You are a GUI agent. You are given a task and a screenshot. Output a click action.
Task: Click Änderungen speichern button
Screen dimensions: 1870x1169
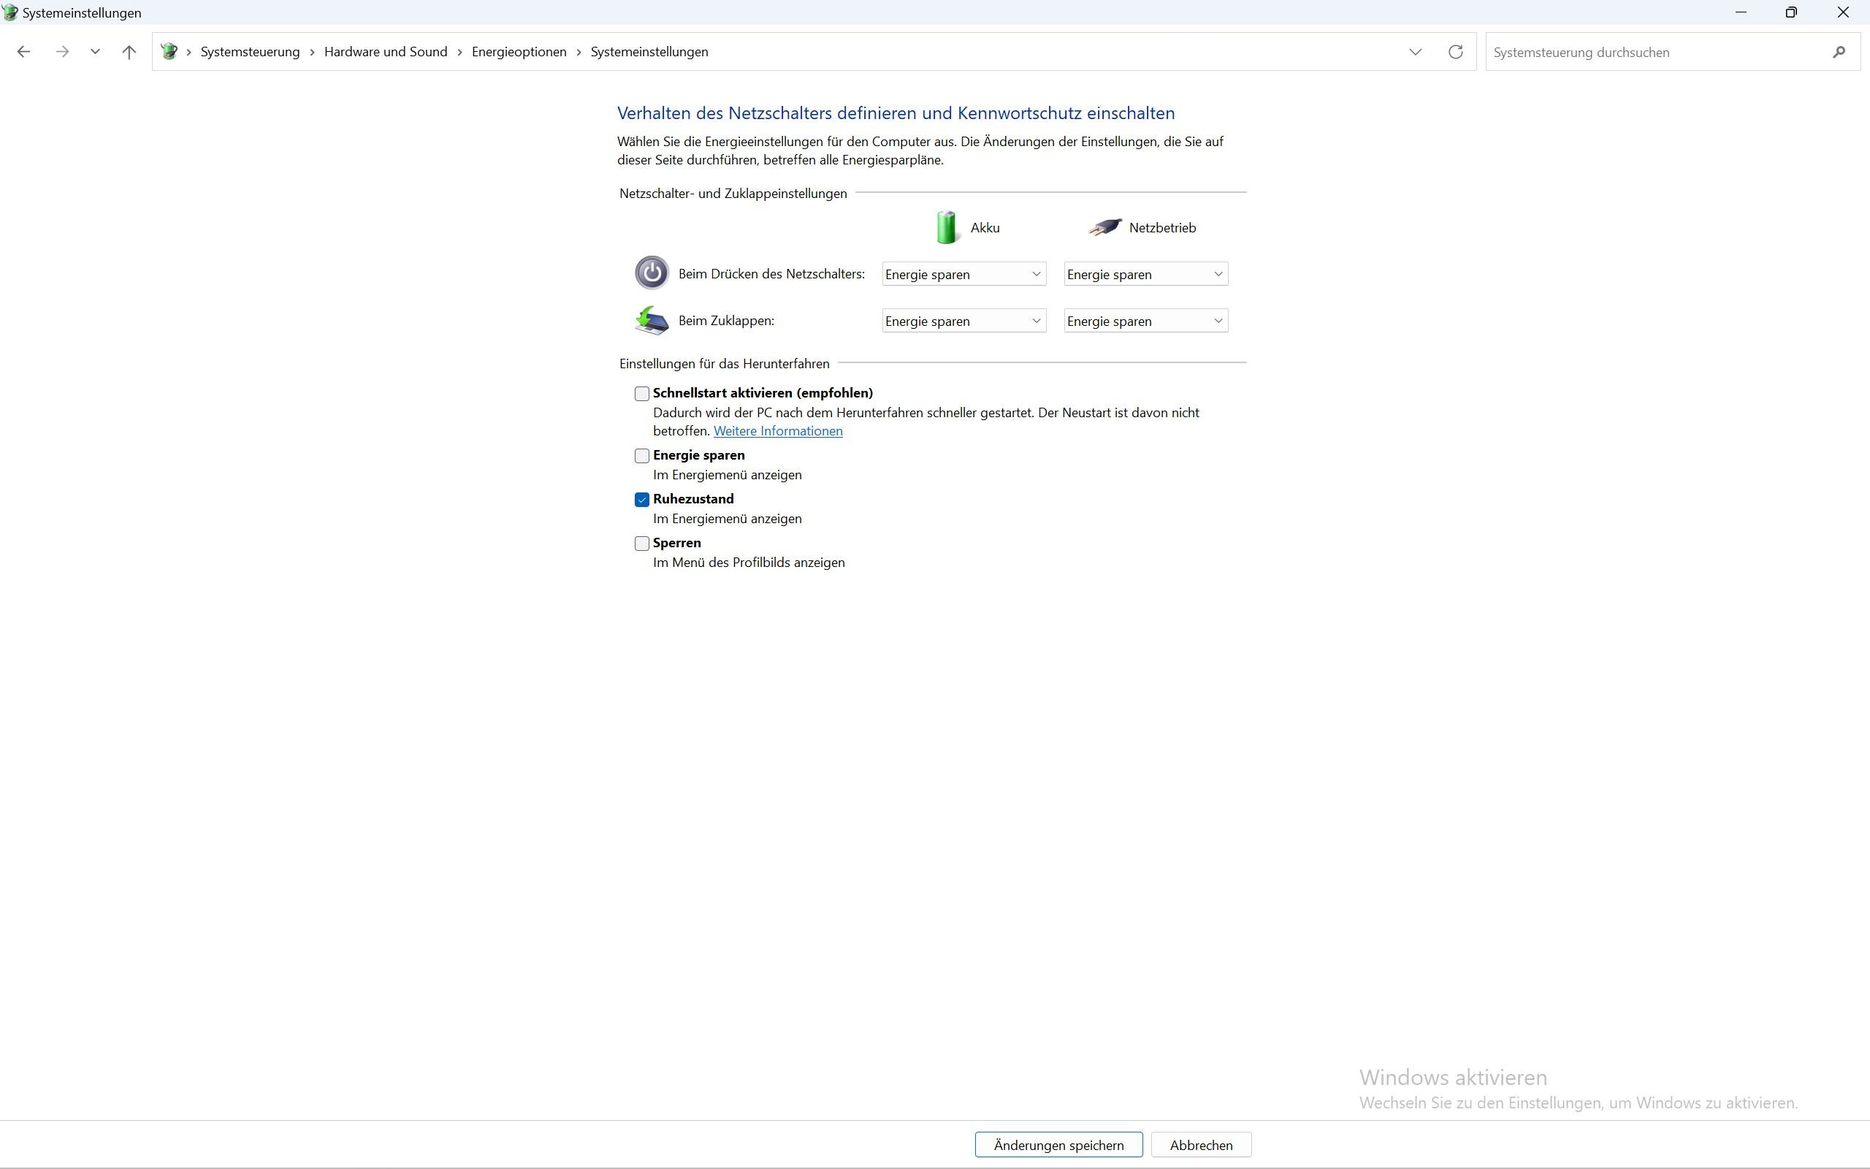(x=1058, y=1145)
